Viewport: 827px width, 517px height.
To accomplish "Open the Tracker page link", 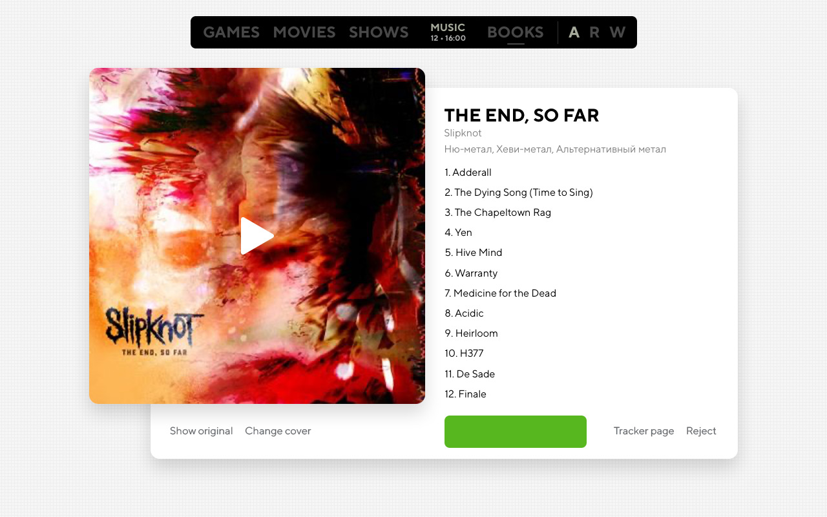I will pos(644,431).
